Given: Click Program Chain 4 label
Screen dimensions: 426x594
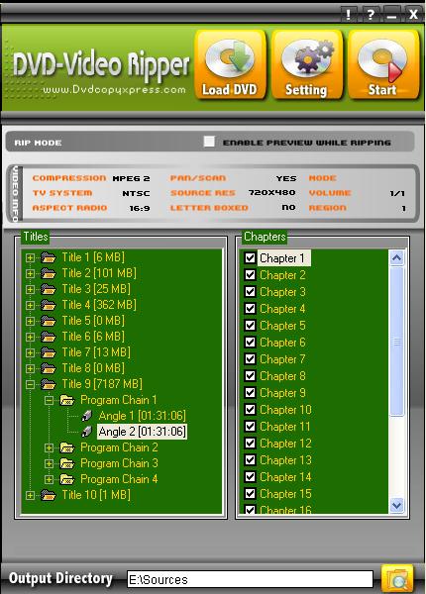Looking at the screenshot, I should coord(119,479).
